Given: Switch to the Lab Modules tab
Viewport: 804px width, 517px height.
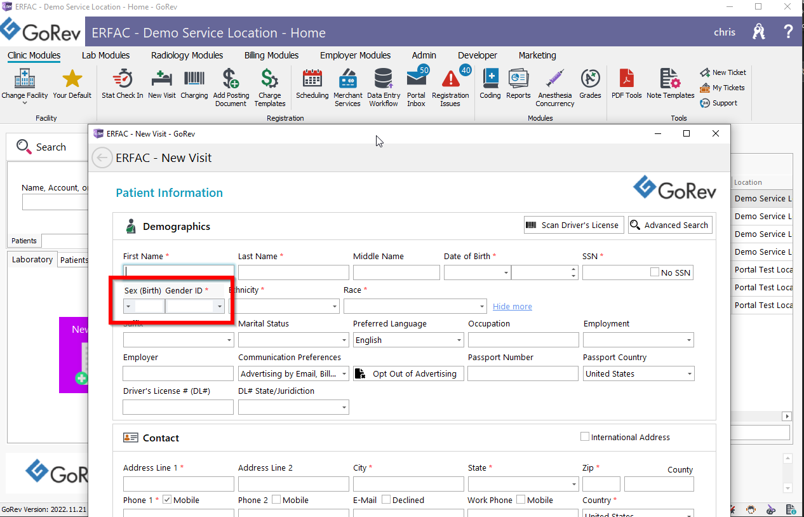Looking at the screenshot, I should point(106,55).
